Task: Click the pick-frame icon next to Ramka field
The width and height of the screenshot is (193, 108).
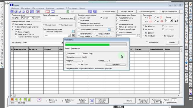Action: [138, 36]
